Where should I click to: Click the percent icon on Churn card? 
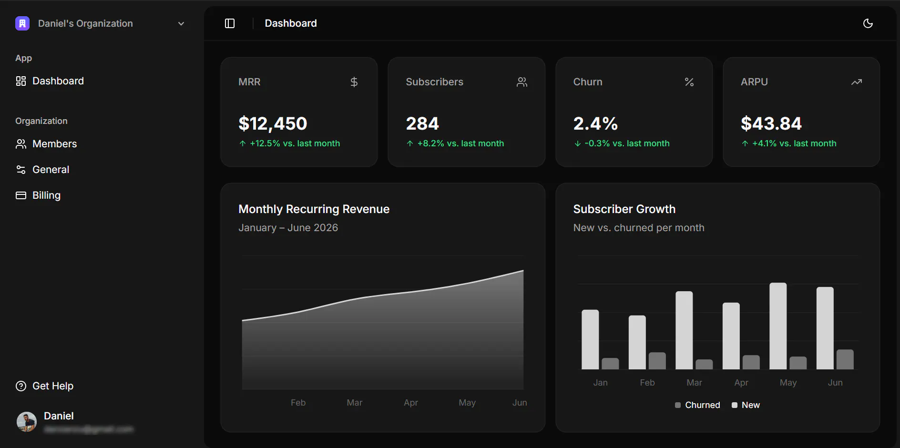[689, 82]
